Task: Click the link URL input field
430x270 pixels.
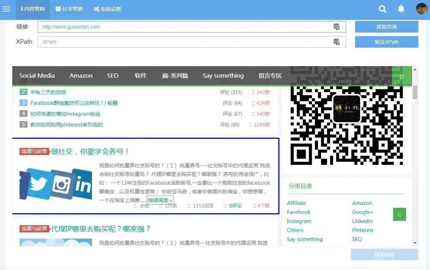Action: point(192,27)
